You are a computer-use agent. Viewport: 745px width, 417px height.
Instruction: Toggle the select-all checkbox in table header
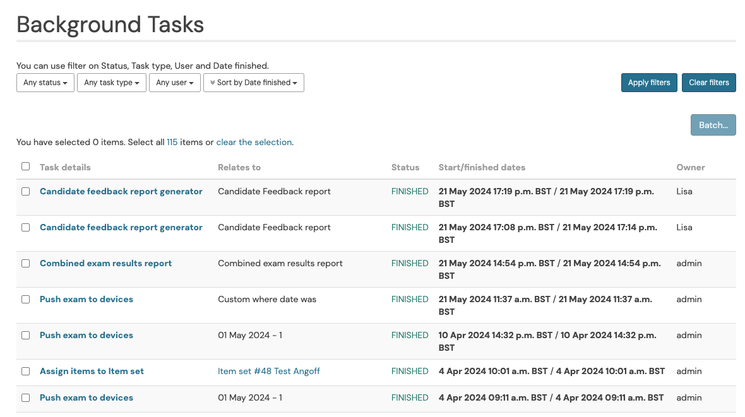click(26, 167)
